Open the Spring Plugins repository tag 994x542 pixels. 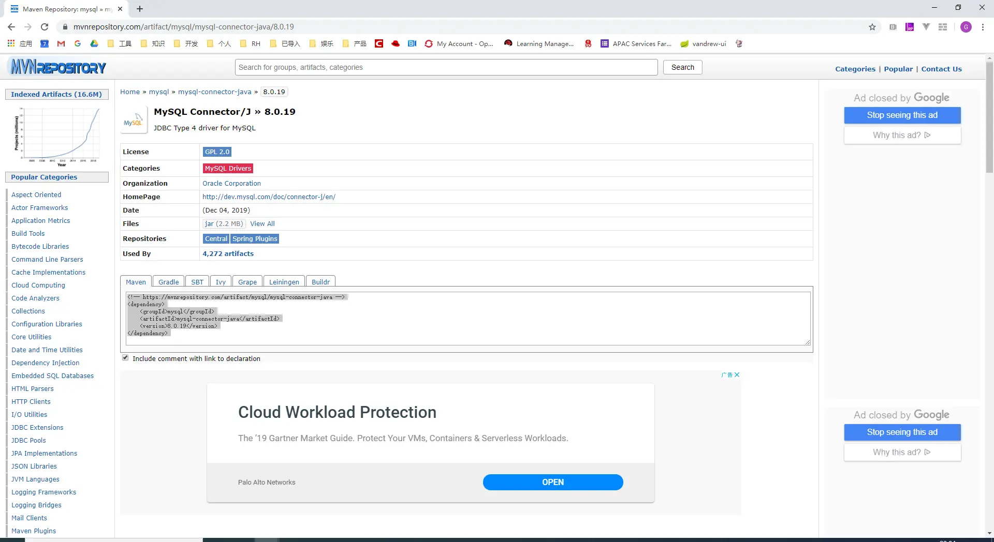click(x=255, y=239)
